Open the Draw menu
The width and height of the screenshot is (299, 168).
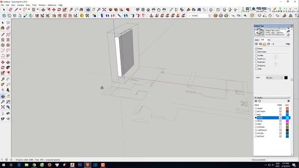28,5
